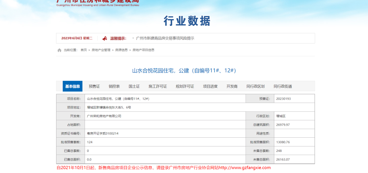
Task: Click the home icon beside 当前位置
Action: point(59,50)
